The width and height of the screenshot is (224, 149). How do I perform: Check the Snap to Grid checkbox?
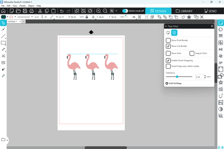click(192, 53)
